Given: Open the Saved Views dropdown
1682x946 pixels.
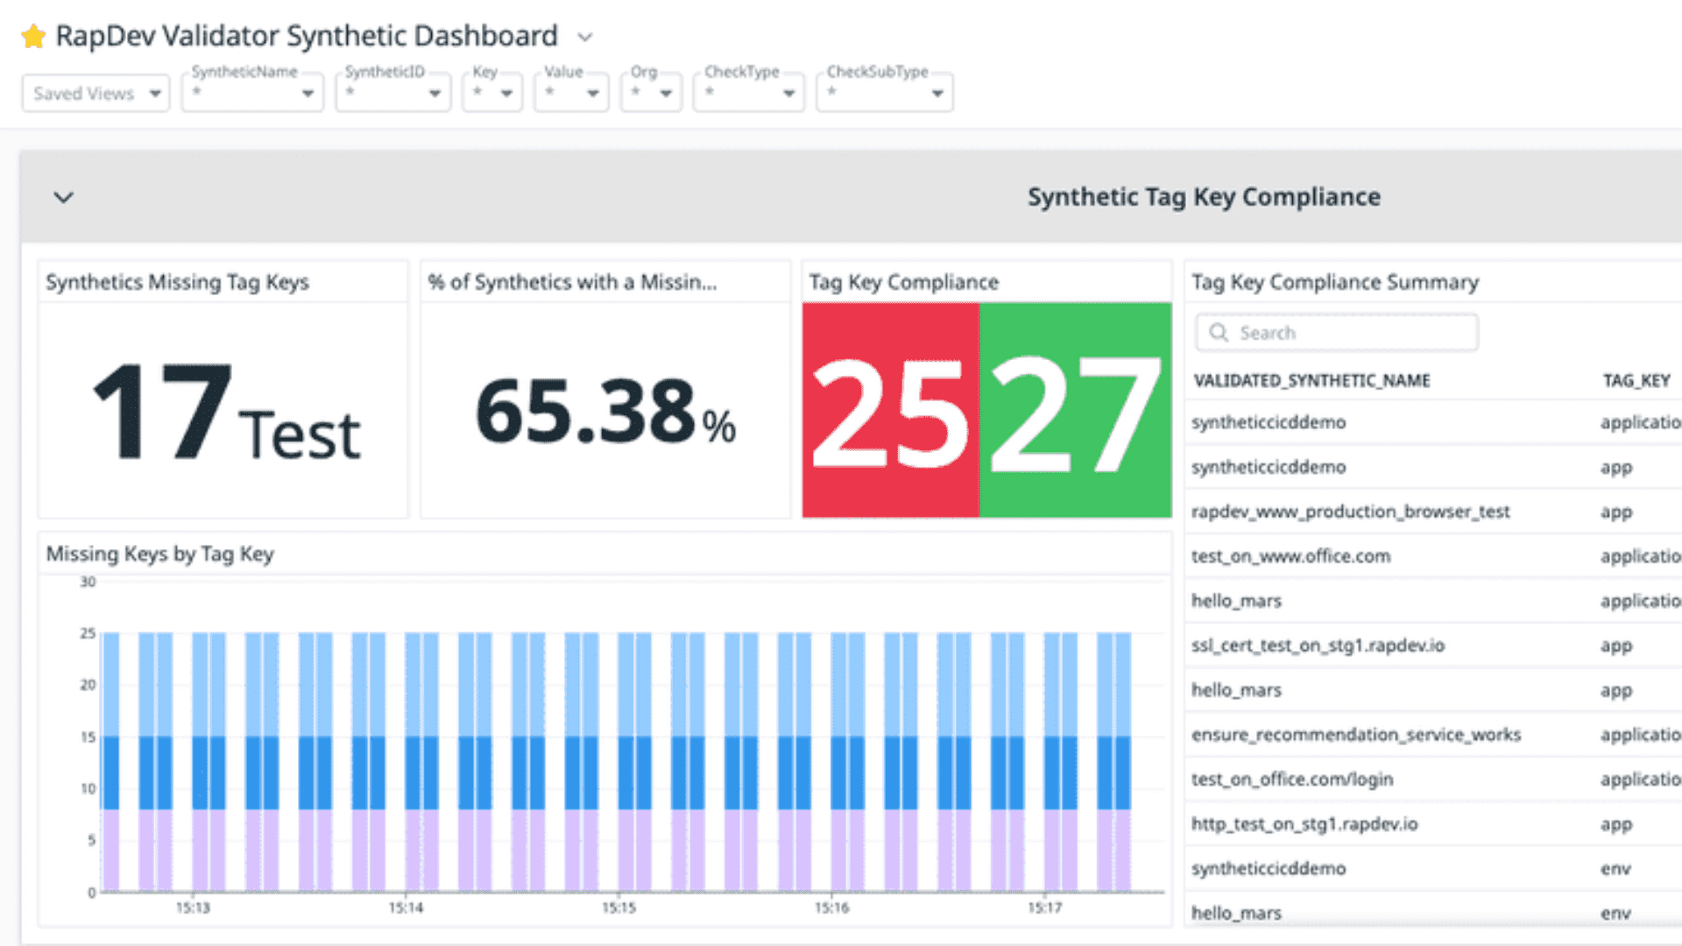Looking at the screenshot, I should click(95, 94).
